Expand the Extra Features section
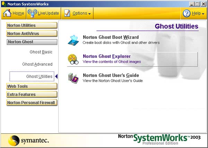 click(32, 94)
